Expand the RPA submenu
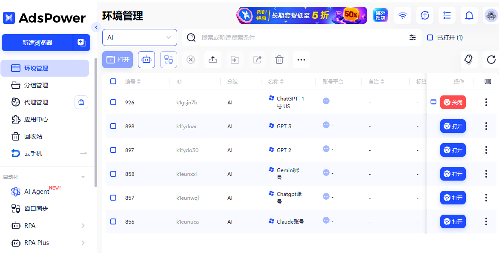The width and height of the screenshot is (499, 253). pyautogui.click(x=83, y=226)
